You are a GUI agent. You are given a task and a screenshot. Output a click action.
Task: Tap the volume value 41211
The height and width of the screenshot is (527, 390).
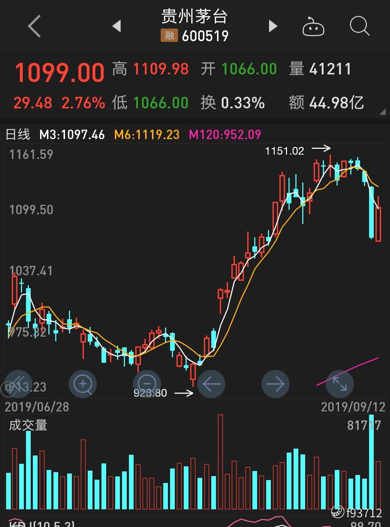(x=330, y=69)
